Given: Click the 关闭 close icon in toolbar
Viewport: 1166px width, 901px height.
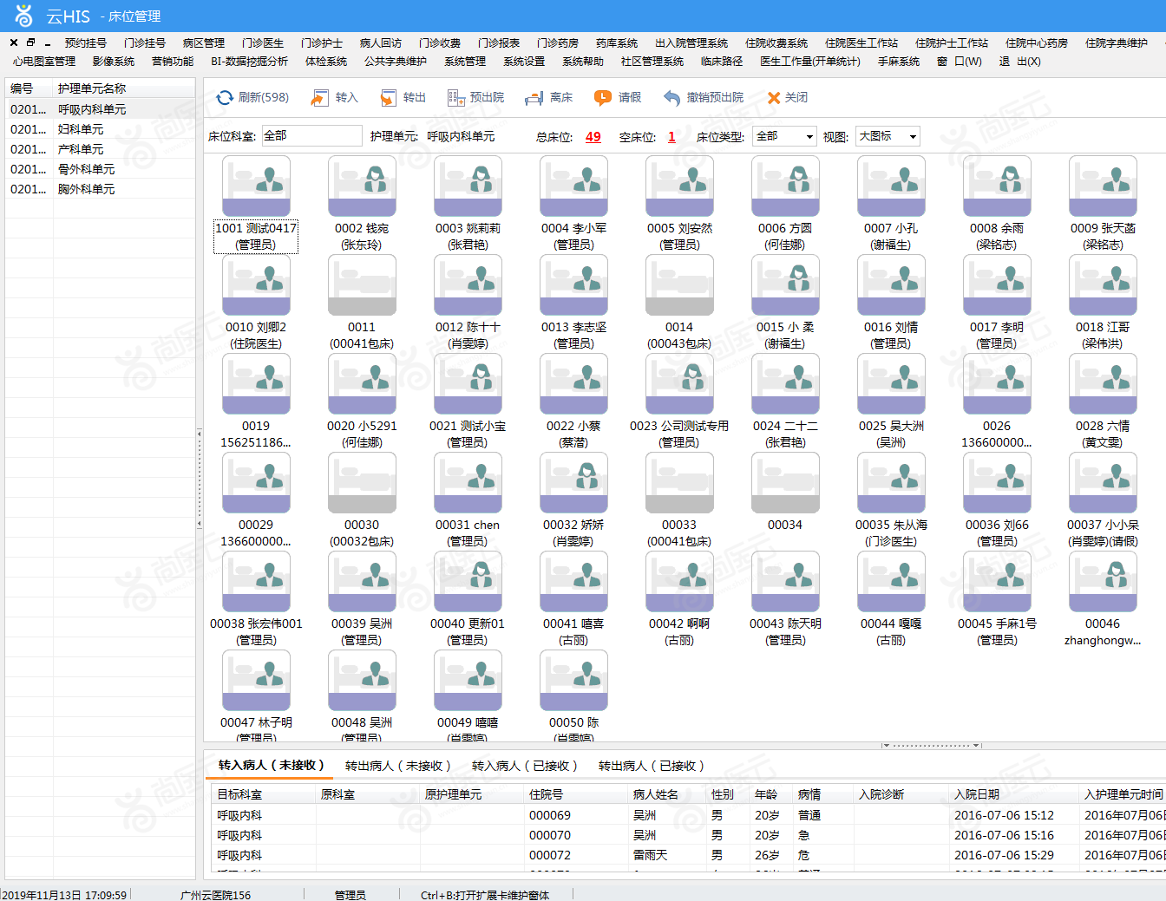Looking at the screenshot, I should (x=774, y=98).
